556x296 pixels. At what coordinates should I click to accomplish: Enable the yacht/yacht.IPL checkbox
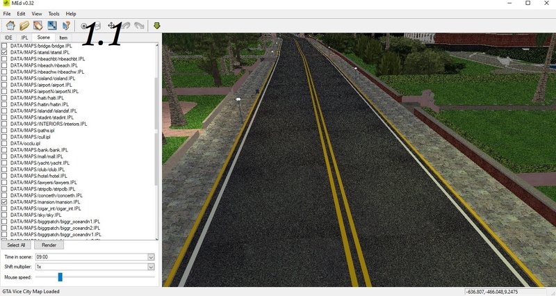pyautogui.click(x=4, y=163)
